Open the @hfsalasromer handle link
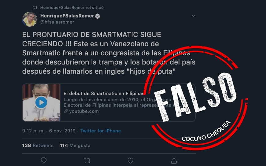Viewport: 266px width, 166px height. pos(57,22)
